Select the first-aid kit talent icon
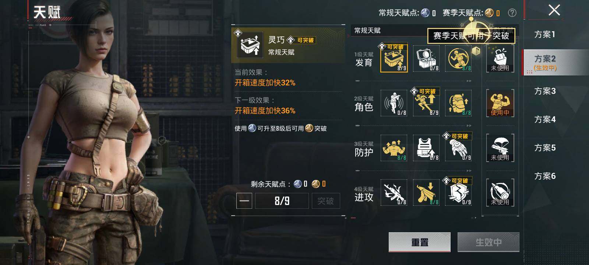Screen dimensions: 589x265 [426, 59]
